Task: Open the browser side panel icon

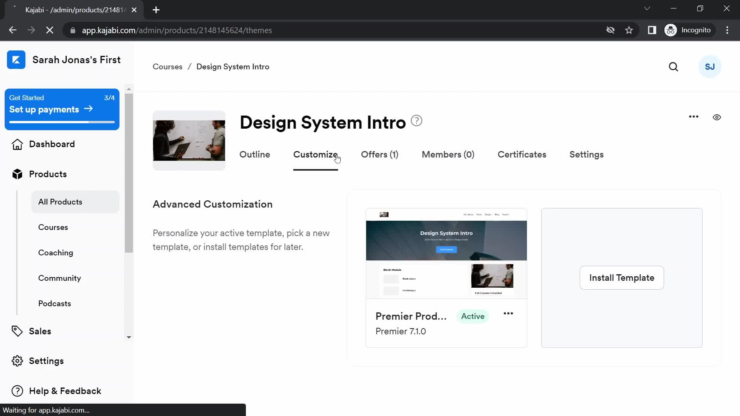Action: 652,30
